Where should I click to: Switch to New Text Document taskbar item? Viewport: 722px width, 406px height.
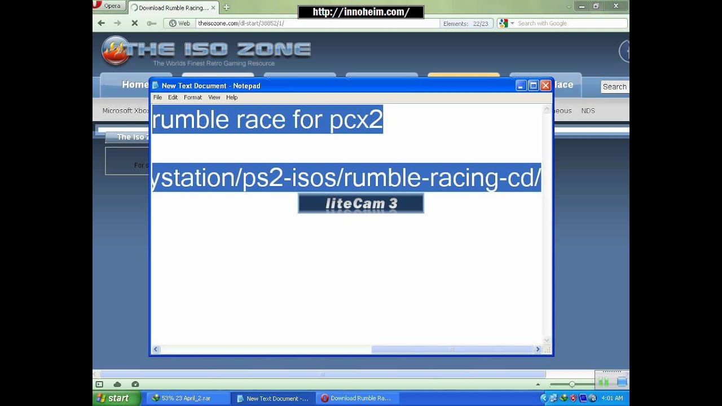(x=273, y=398)
